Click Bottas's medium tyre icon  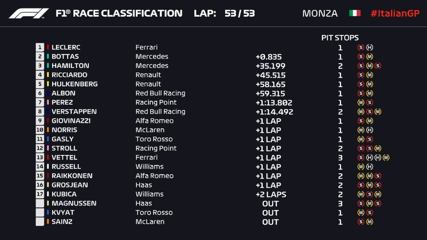pyautogui.click(x=370, y=57)
